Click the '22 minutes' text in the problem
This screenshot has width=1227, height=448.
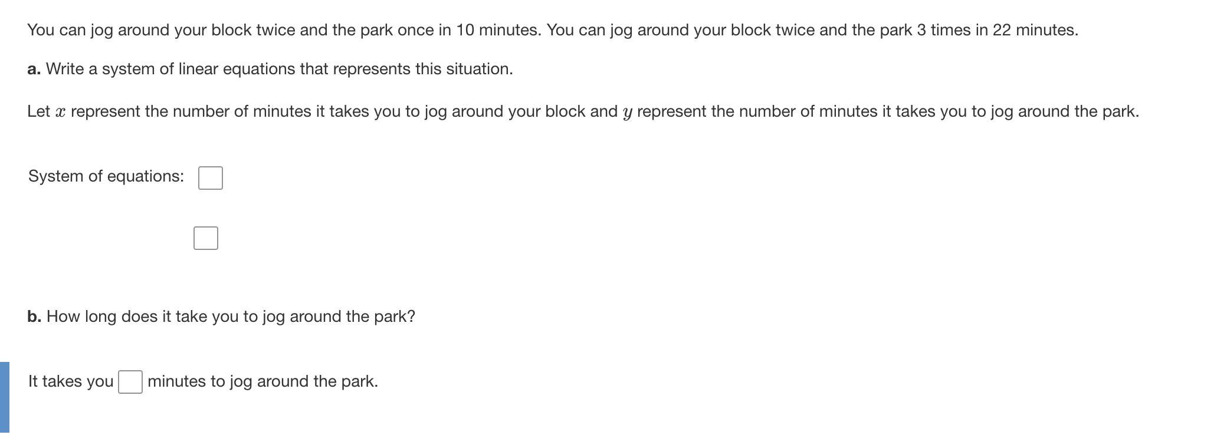click(1035, 30)
